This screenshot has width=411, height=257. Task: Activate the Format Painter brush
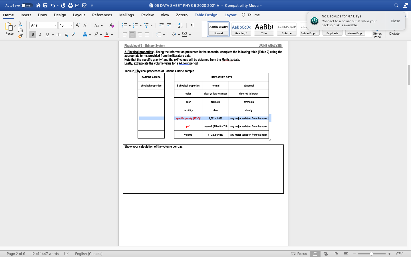coord(20,36)
